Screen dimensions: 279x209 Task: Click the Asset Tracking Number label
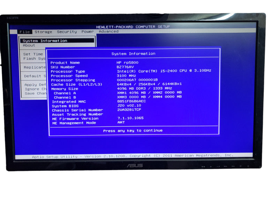77,115
